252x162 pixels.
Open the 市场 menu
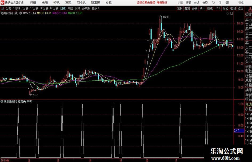(x=45, y=3)
